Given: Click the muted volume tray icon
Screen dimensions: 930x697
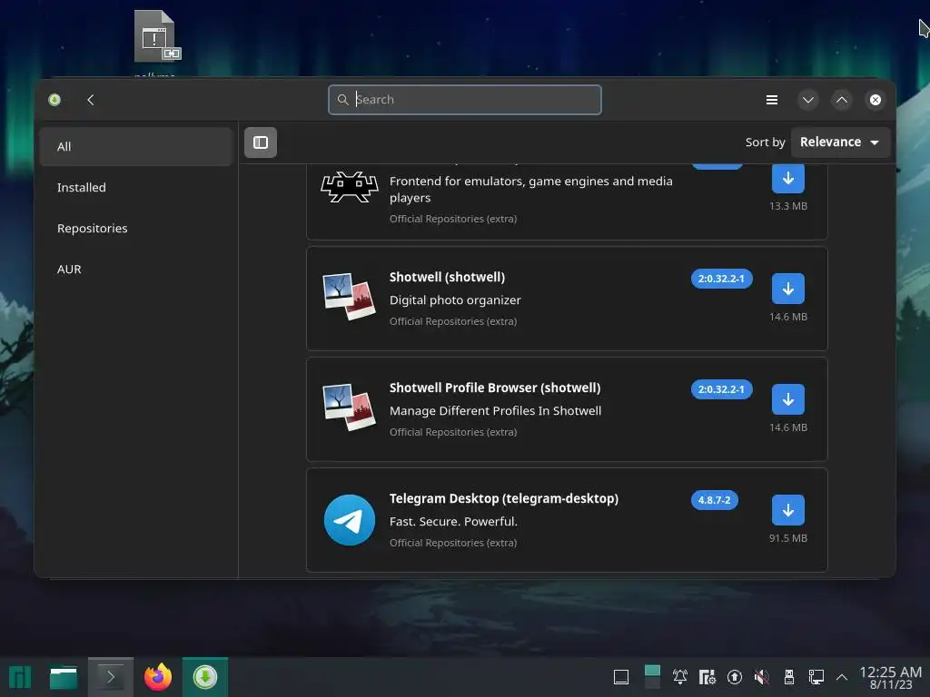Looking at the screenshot, I should (x=762, y=677).
